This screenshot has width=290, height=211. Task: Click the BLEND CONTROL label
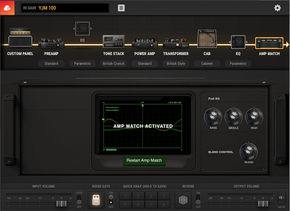[220, 152]
